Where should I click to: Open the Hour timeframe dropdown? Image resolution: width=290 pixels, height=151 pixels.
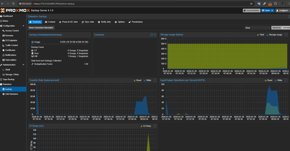(x=257, y=28)
